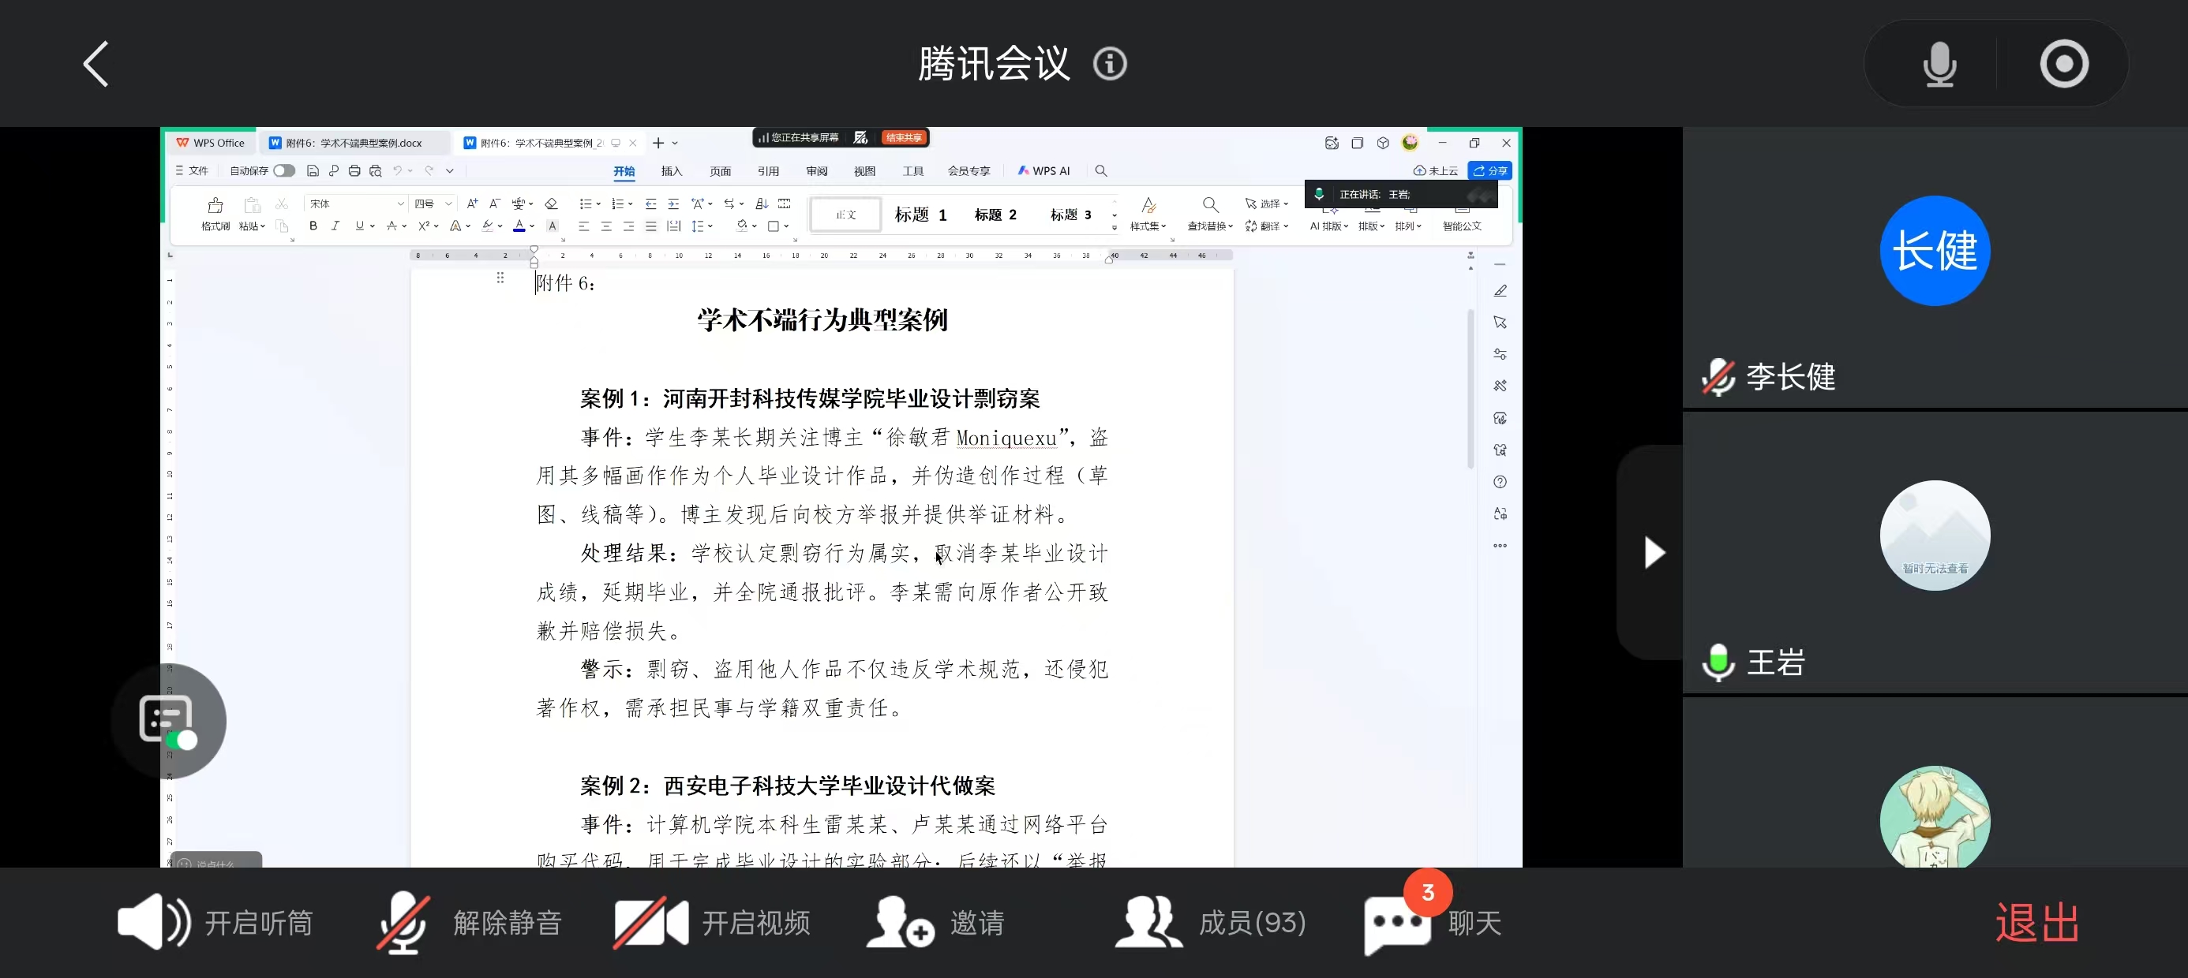Open the 宋体 font name dropdown
Viewport: 2188px width, 978px height.
coord(400,203)
